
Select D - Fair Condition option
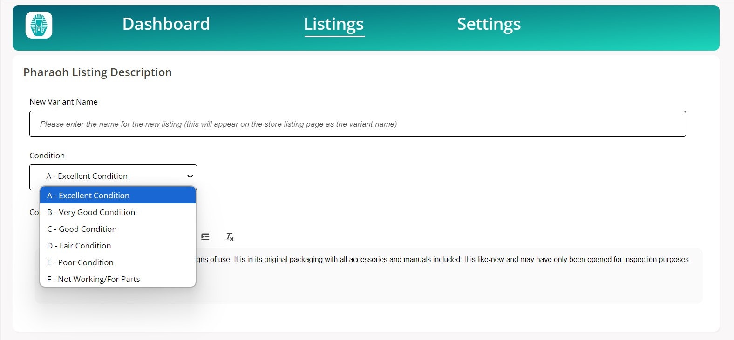(118, 246)
